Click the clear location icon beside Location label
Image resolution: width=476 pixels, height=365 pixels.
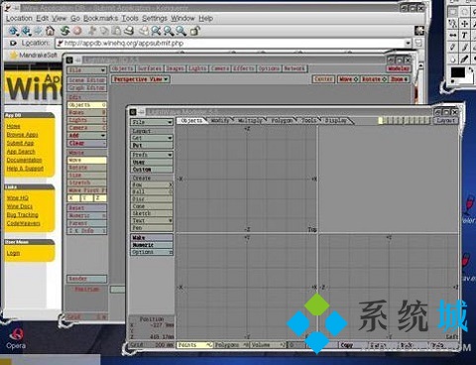13,43
